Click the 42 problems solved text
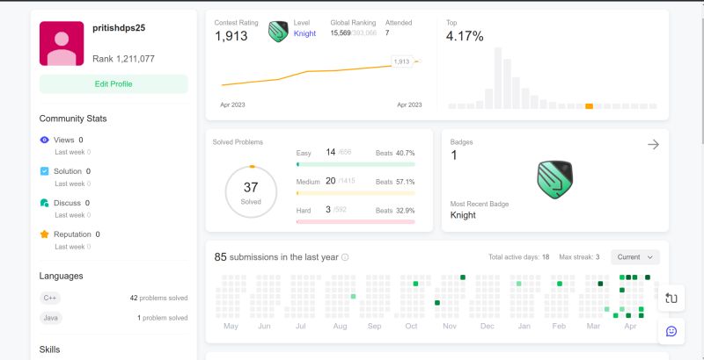 (159, 299)
